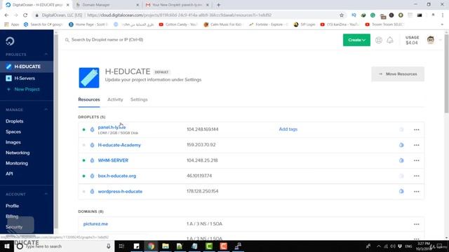Click IP address 159.203.70.92
The width and height of the screenshot is (449, 252).
pos(201,145)
